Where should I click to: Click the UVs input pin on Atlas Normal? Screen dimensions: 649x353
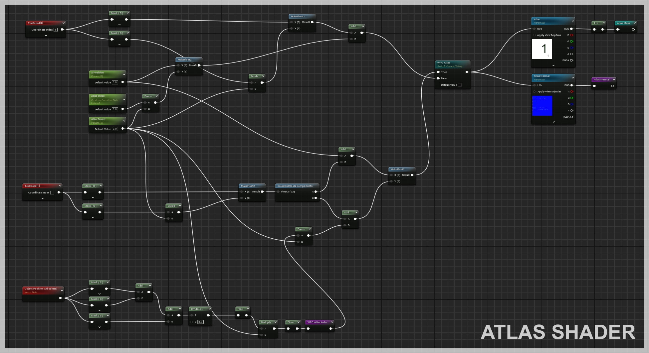pos(535,85)
